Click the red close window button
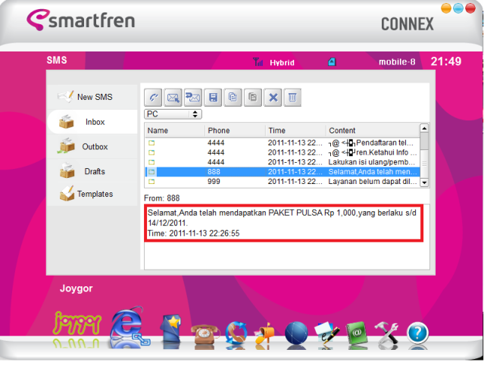Image resolution: width=484 pixels, height=365 pixels. pyautogui.click(x=470, y=8)
